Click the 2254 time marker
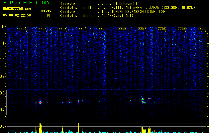 82,28
